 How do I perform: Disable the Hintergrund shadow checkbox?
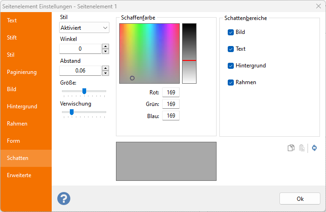click(x=231, y=66)
